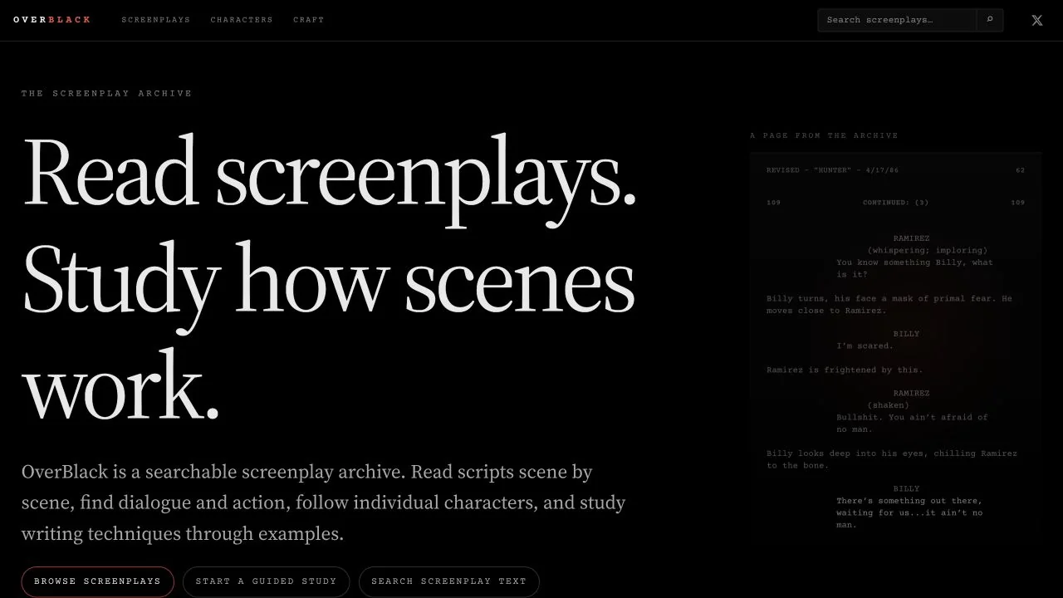Click Start a Guided Study button

point(266,581)
